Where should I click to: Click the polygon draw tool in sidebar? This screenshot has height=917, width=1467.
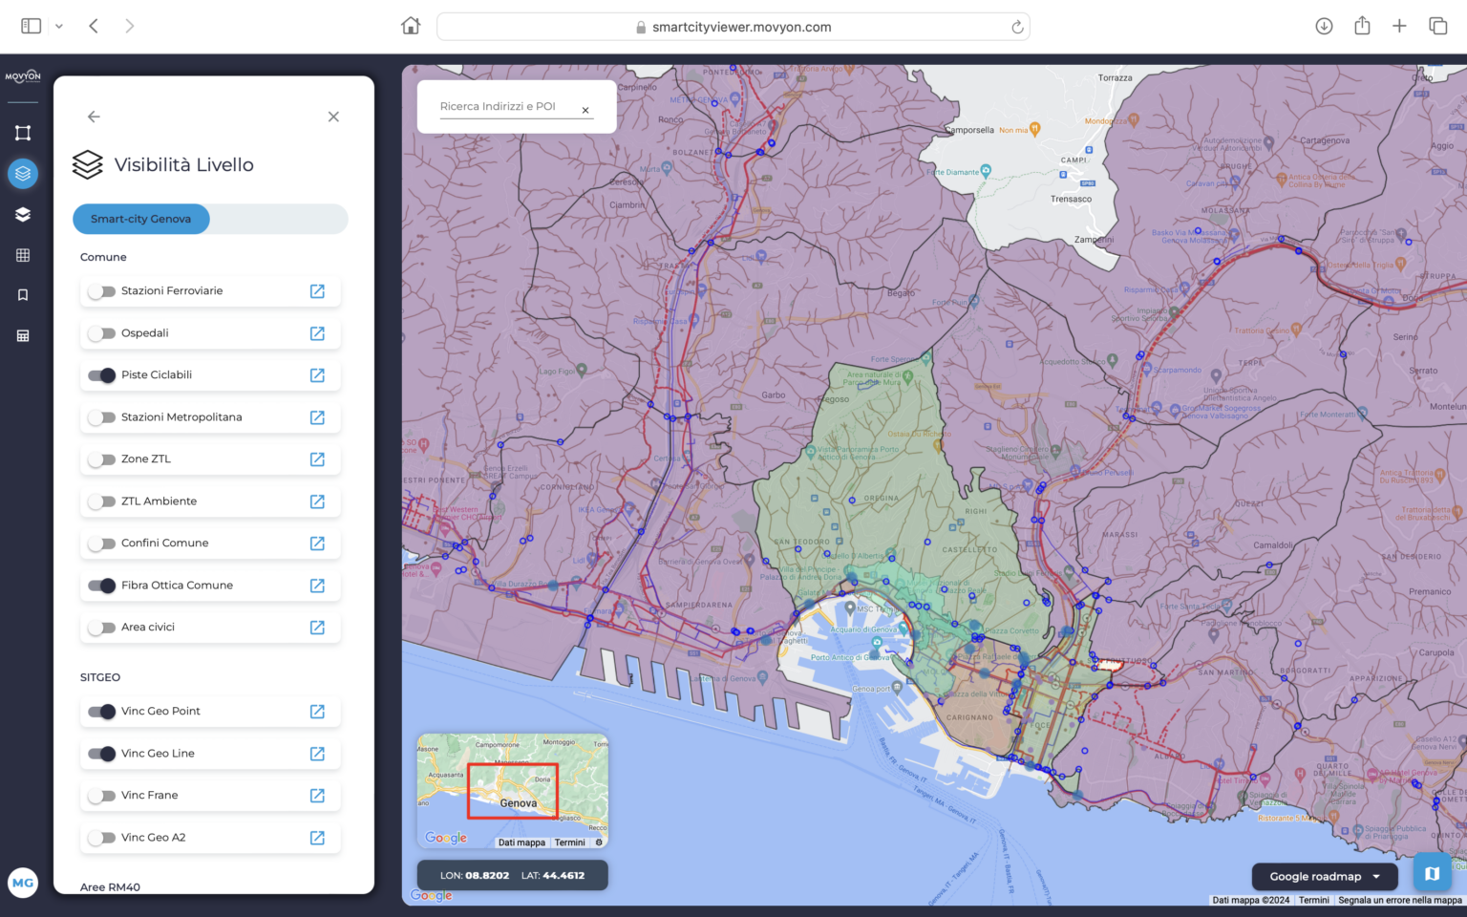[23, 133]
